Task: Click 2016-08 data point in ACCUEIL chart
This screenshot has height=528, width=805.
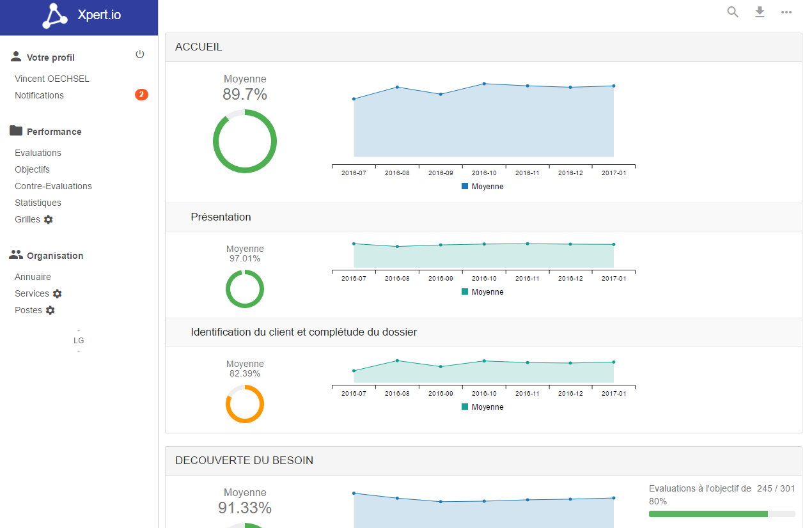Action: pyautogui.click(x=397, y=87)
